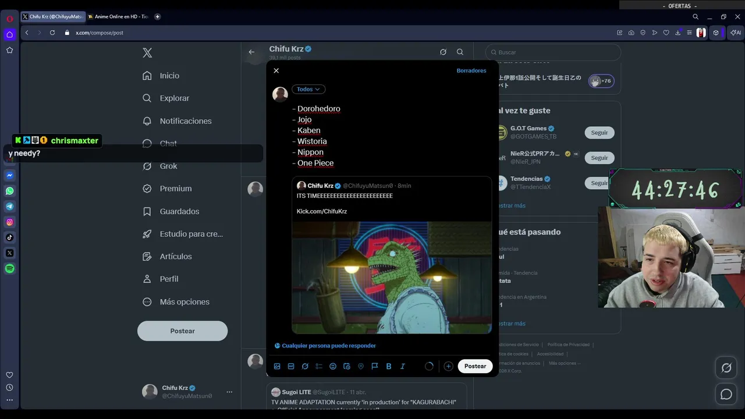Open Opera easy setup sliders icon
Viewport: 745px width, 419px height.
[x=690, y=33]
